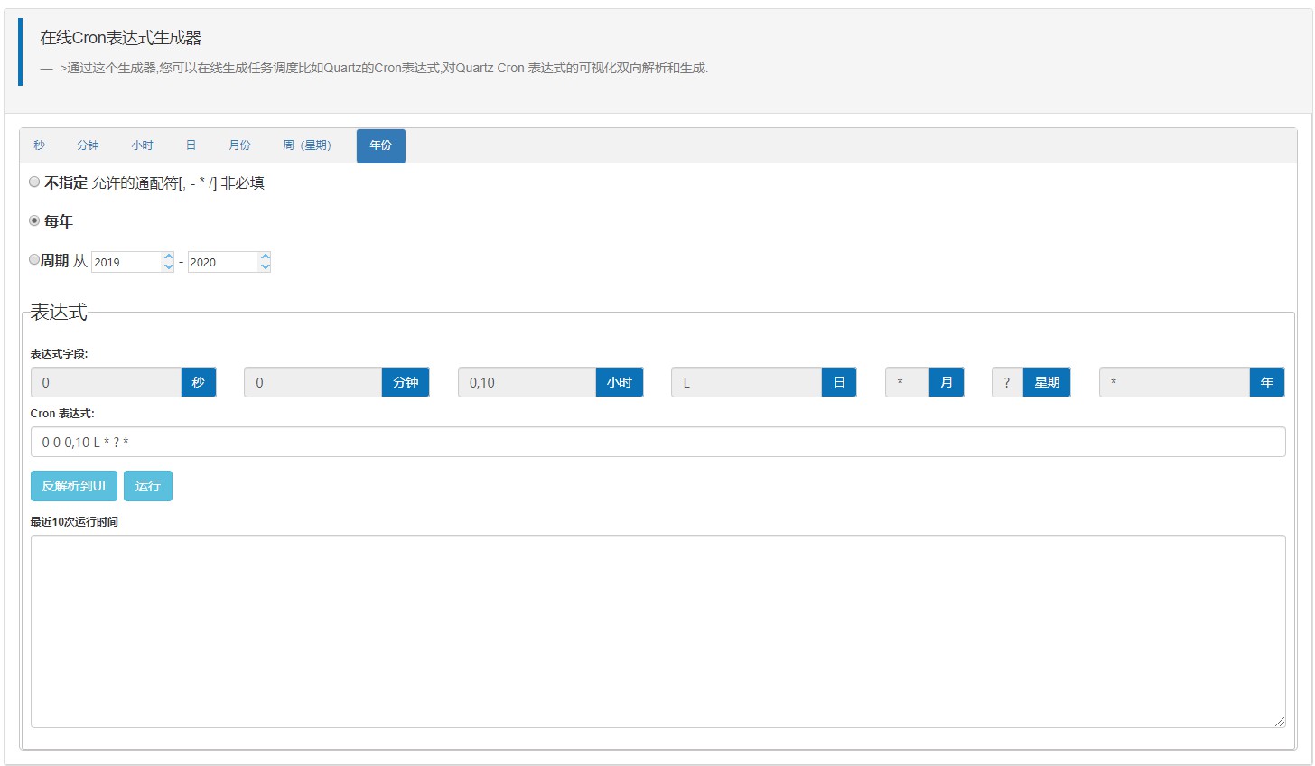Click the 星期 field containing ?
The height and width of the screenshot is (766, 1315).
[1008, 382]
